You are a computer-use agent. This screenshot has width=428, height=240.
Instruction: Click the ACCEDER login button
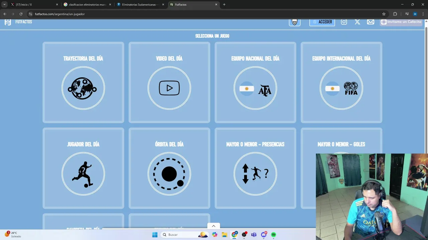tap(322, 22)
